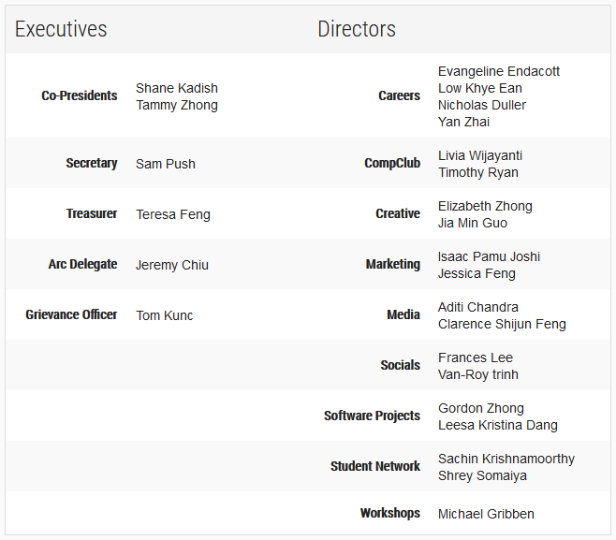The width and height of the screenshot is (616, 540).
Task: Select Secretary Sam Push
Action: tap(166, 164)
